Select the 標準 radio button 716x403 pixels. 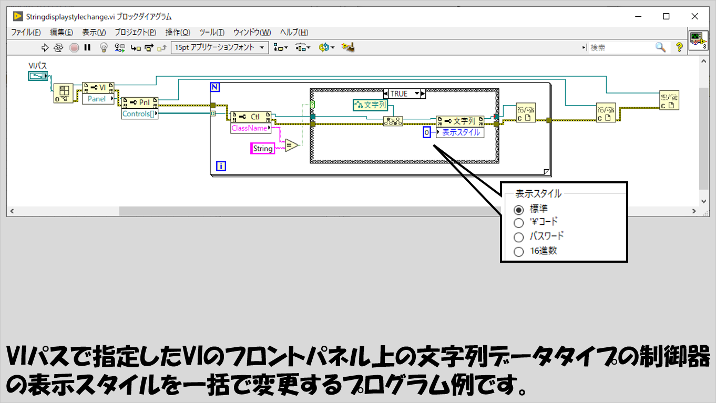coord(519,209)
